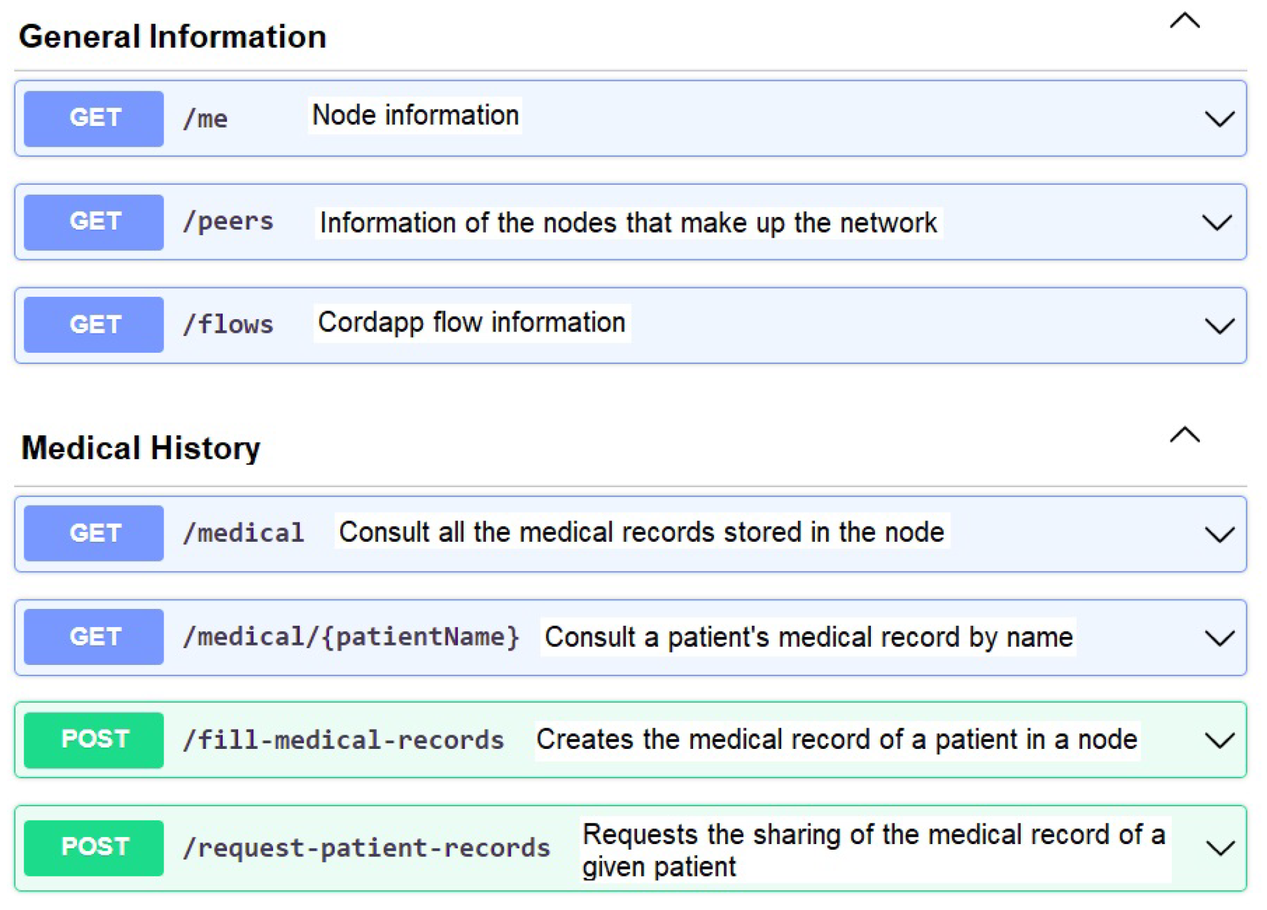Expand the /medical endpoint chevron
Screen dimensions: 1267x910
coord(1218,534)
